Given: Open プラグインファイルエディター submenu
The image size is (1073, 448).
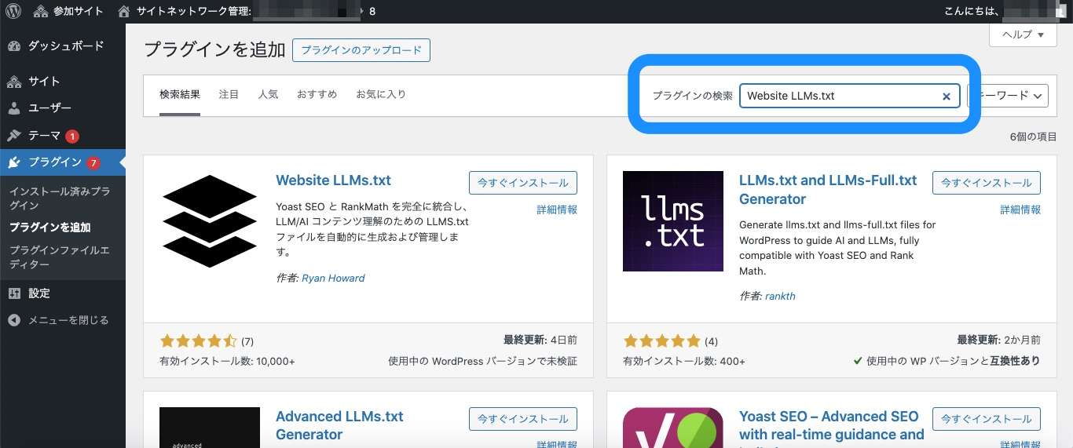Looking at the screenshot, I should 58,257.
